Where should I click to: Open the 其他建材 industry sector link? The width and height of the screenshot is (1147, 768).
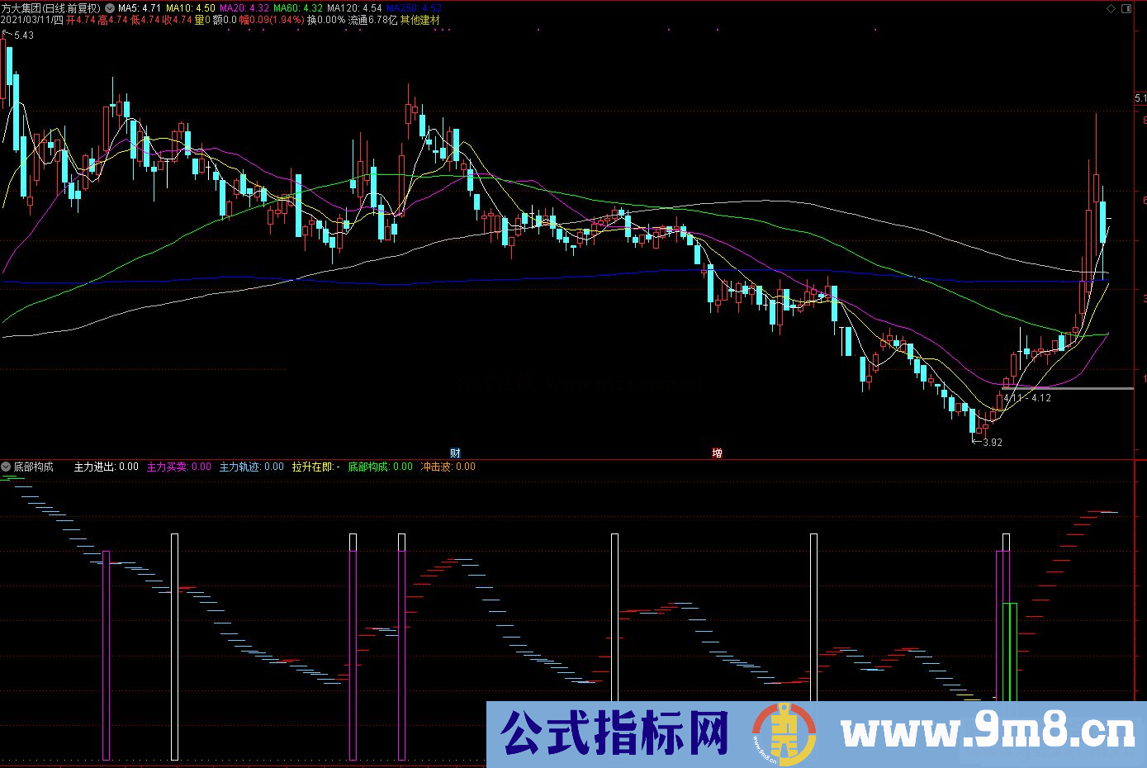418,19
